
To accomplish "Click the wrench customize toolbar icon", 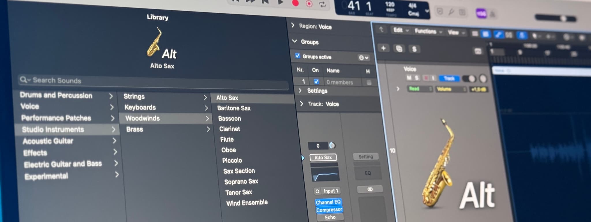I will 451,12.
